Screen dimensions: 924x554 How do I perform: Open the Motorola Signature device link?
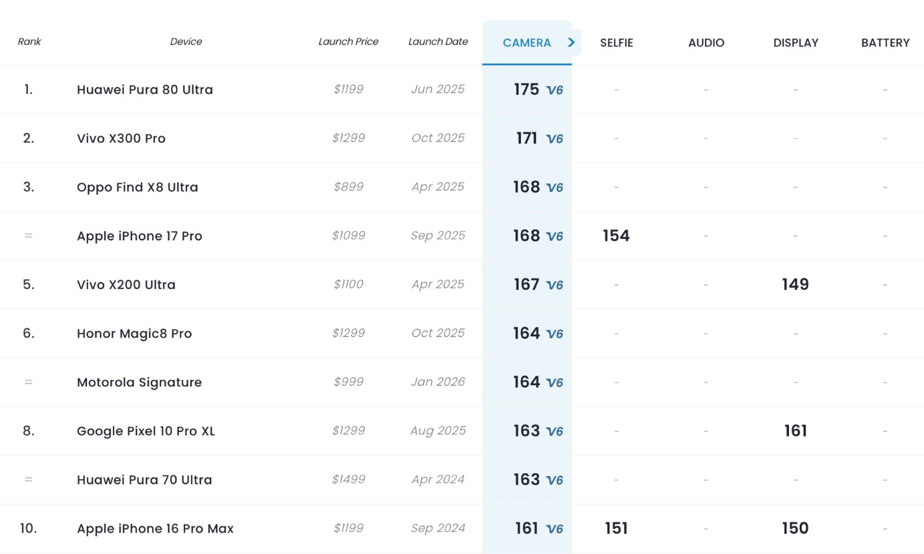(x=139, y=382)
